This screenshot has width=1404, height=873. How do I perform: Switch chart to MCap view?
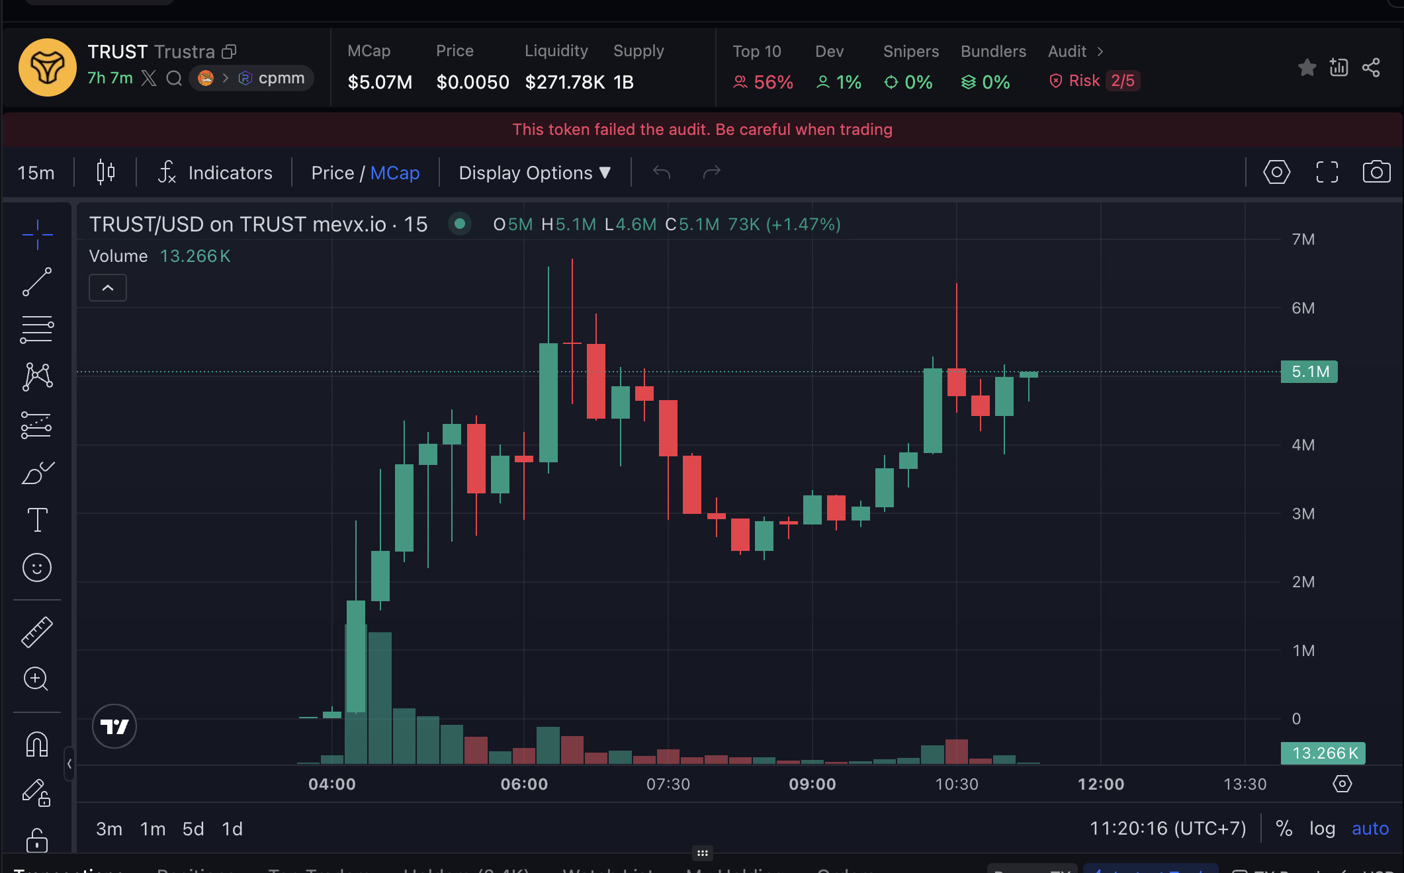395,173
